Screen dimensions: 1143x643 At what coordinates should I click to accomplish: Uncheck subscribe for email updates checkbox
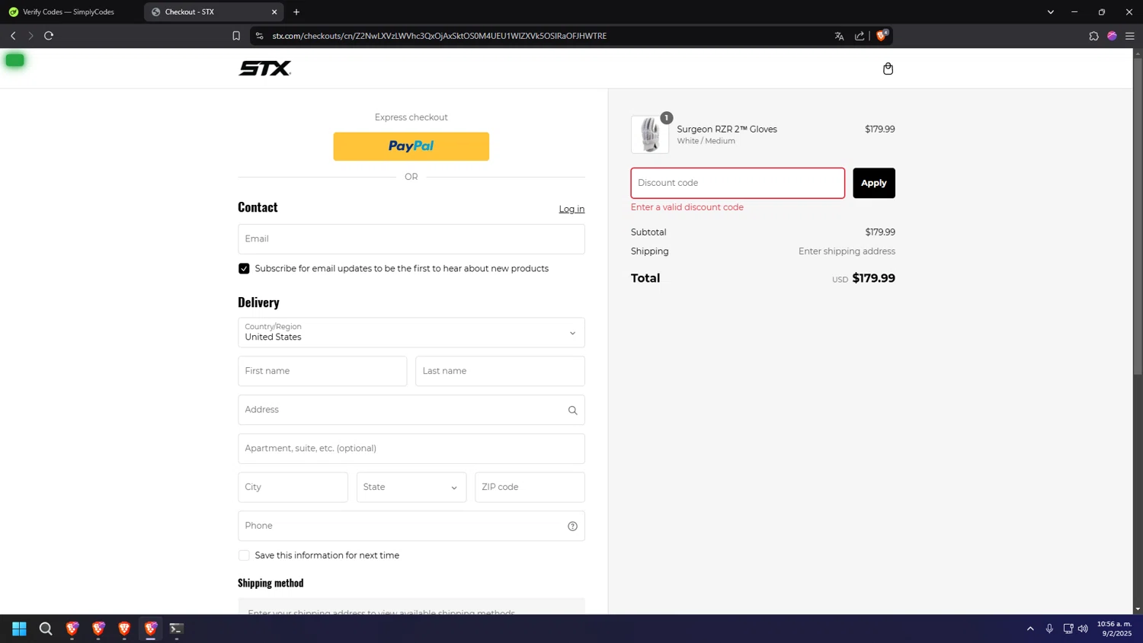[244, 269]
